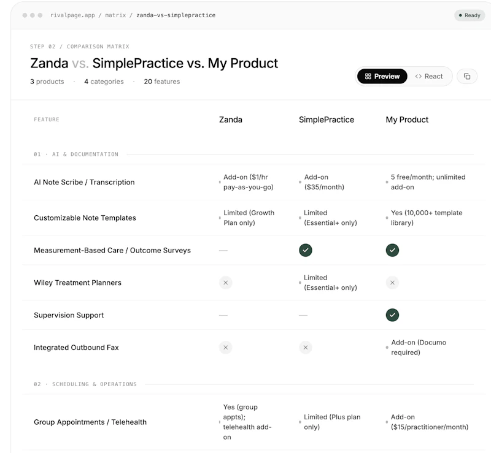This screenshot has width=491, height=453.
Task: Select the SimplePractice column header
Action: (327, 120)
